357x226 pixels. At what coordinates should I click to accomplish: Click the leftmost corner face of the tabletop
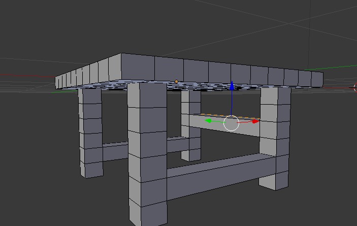click(58, 82)
